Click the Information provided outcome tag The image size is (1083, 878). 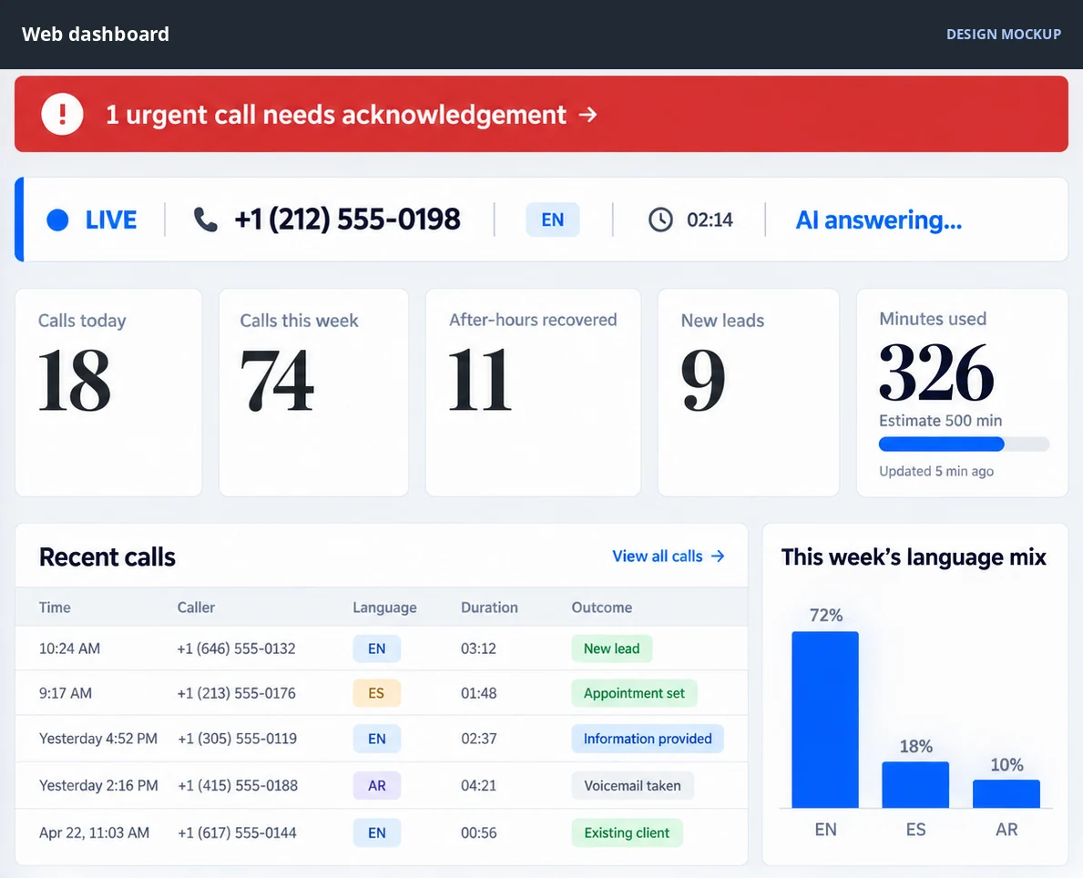coord(648,739)
